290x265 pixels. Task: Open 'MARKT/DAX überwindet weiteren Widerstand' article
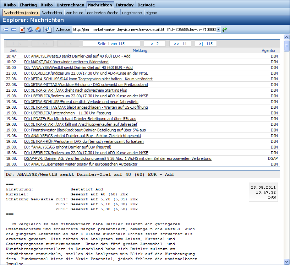coord(66,62)
